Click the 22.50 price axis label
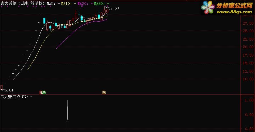This screenshot has height=132, width=255. (248, 39)
